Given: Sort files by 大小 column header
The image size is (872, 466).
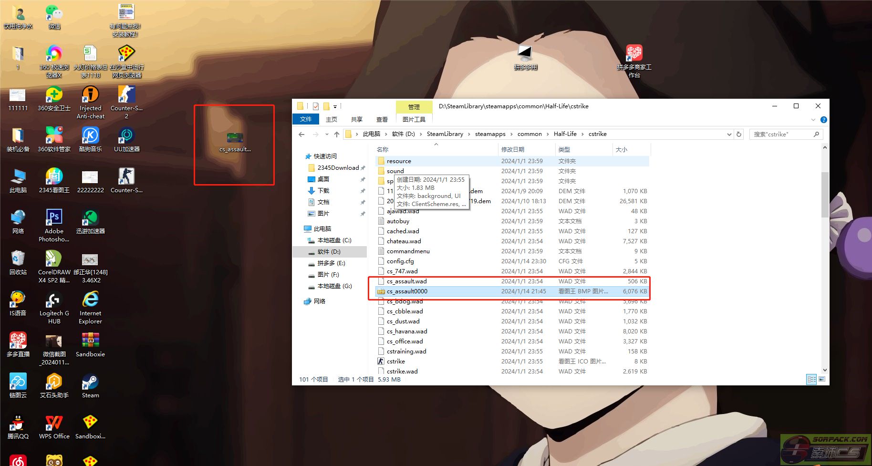Looking at the screenshot, I should coord(631,150).
